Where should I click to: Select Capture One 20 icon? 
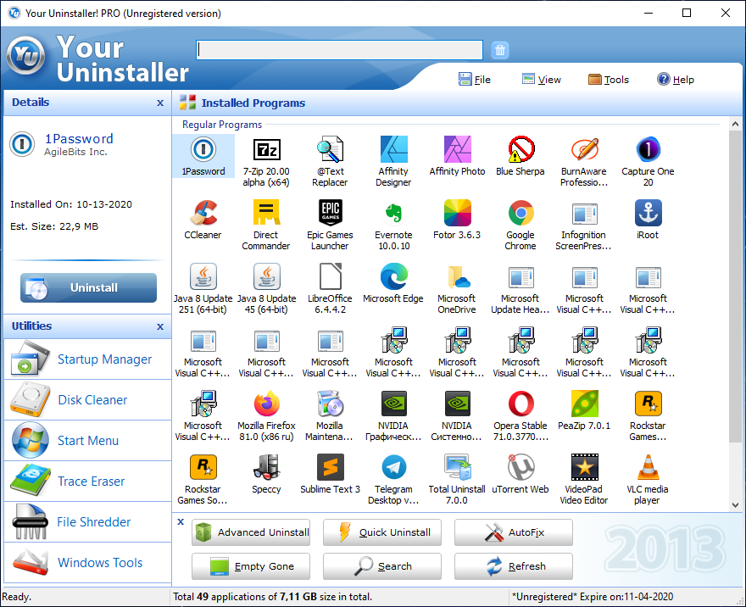pyautogui.click(x=648, y=149)
